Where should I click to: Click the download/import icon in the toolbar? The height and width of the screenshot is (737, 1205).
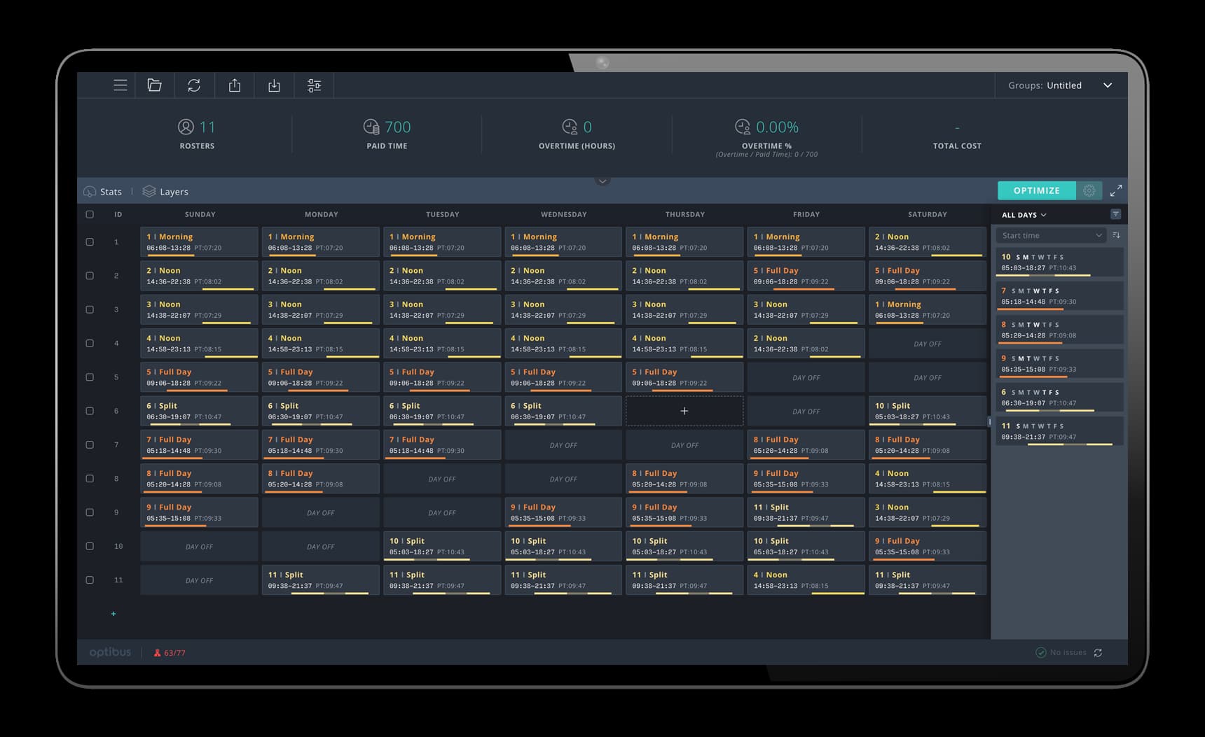(274, 85)
